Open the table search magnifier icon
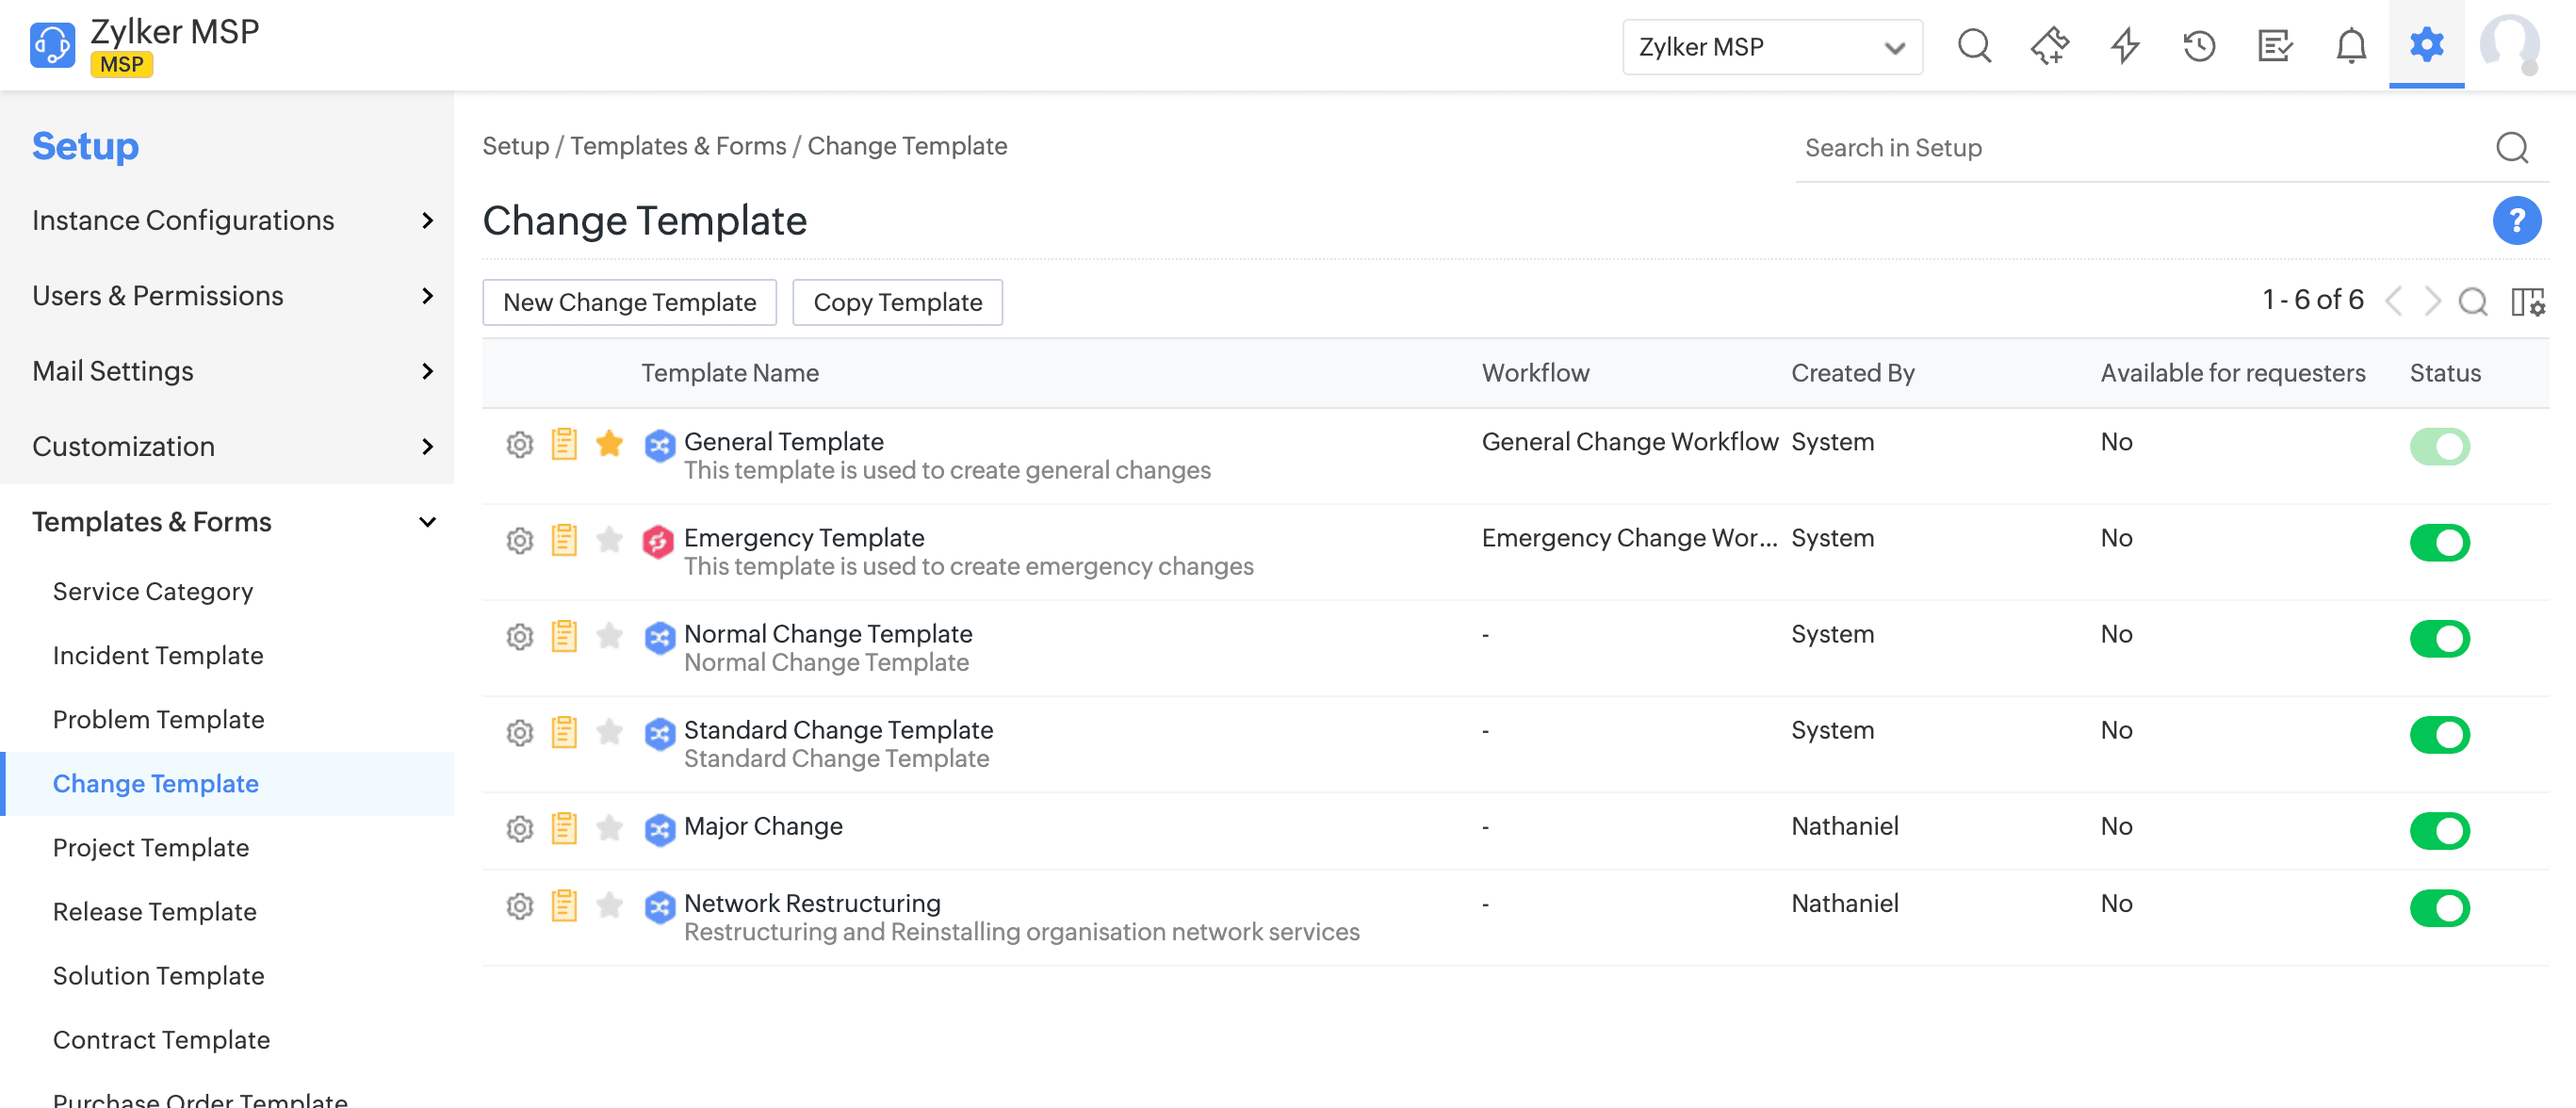Image resolution: width=2576 pixels, height=1108 pixels. point(2472,301)
